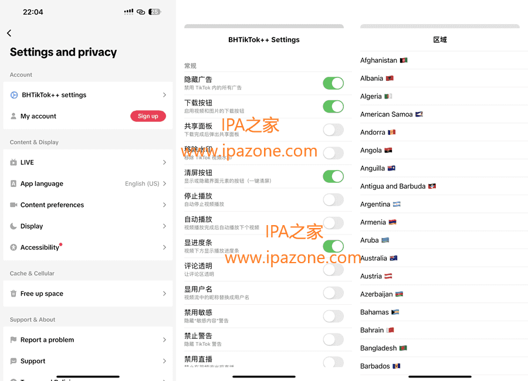Tap the My account person icon

[13, 116]
